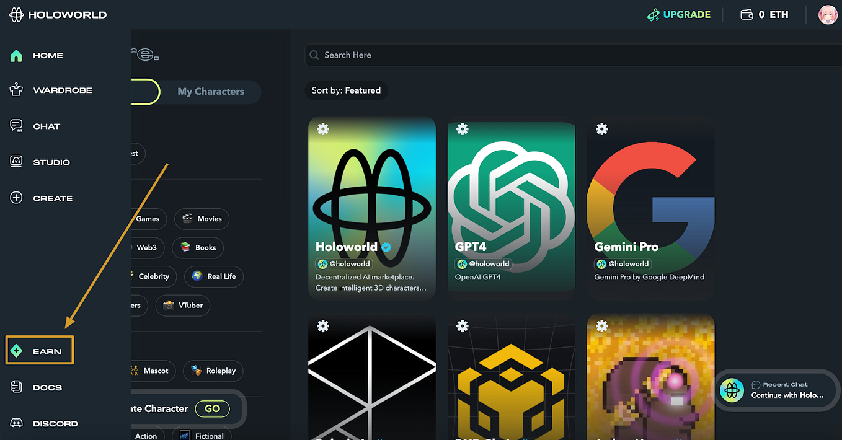
Task: Open the gear settings on the Gemini Pro card
Action: 601,129
